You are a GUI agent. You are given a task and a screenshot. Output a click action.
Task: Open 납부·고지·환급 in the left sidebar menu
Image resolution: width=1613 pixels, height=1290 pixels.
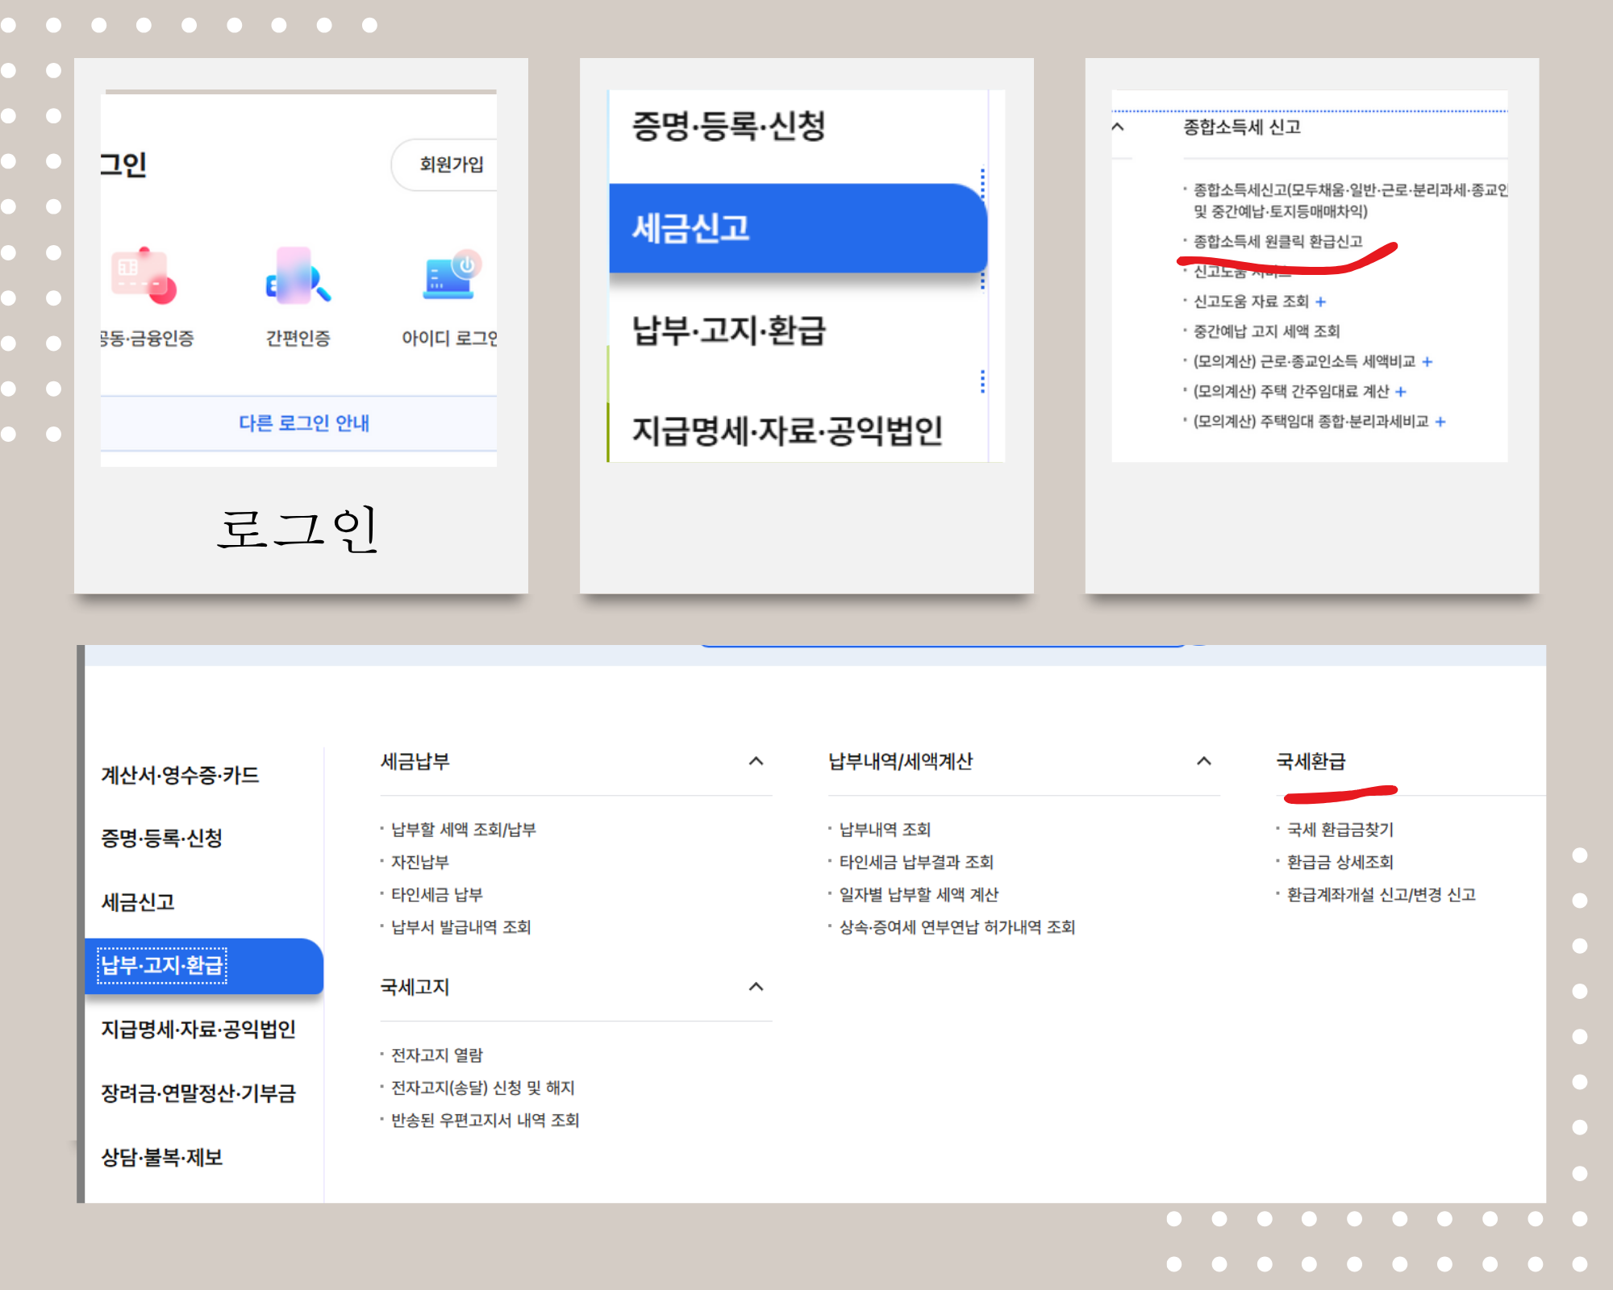click(x=162, y=966)
